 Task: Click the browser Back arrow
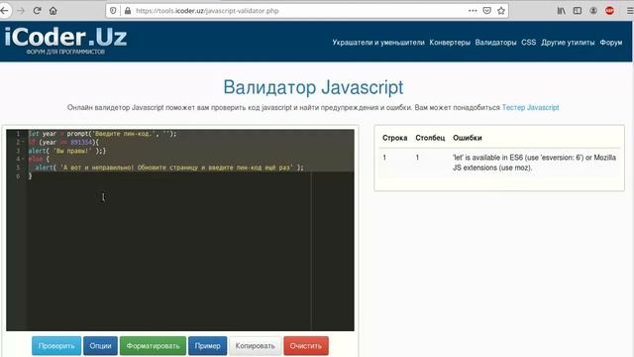tap(4, 11)
